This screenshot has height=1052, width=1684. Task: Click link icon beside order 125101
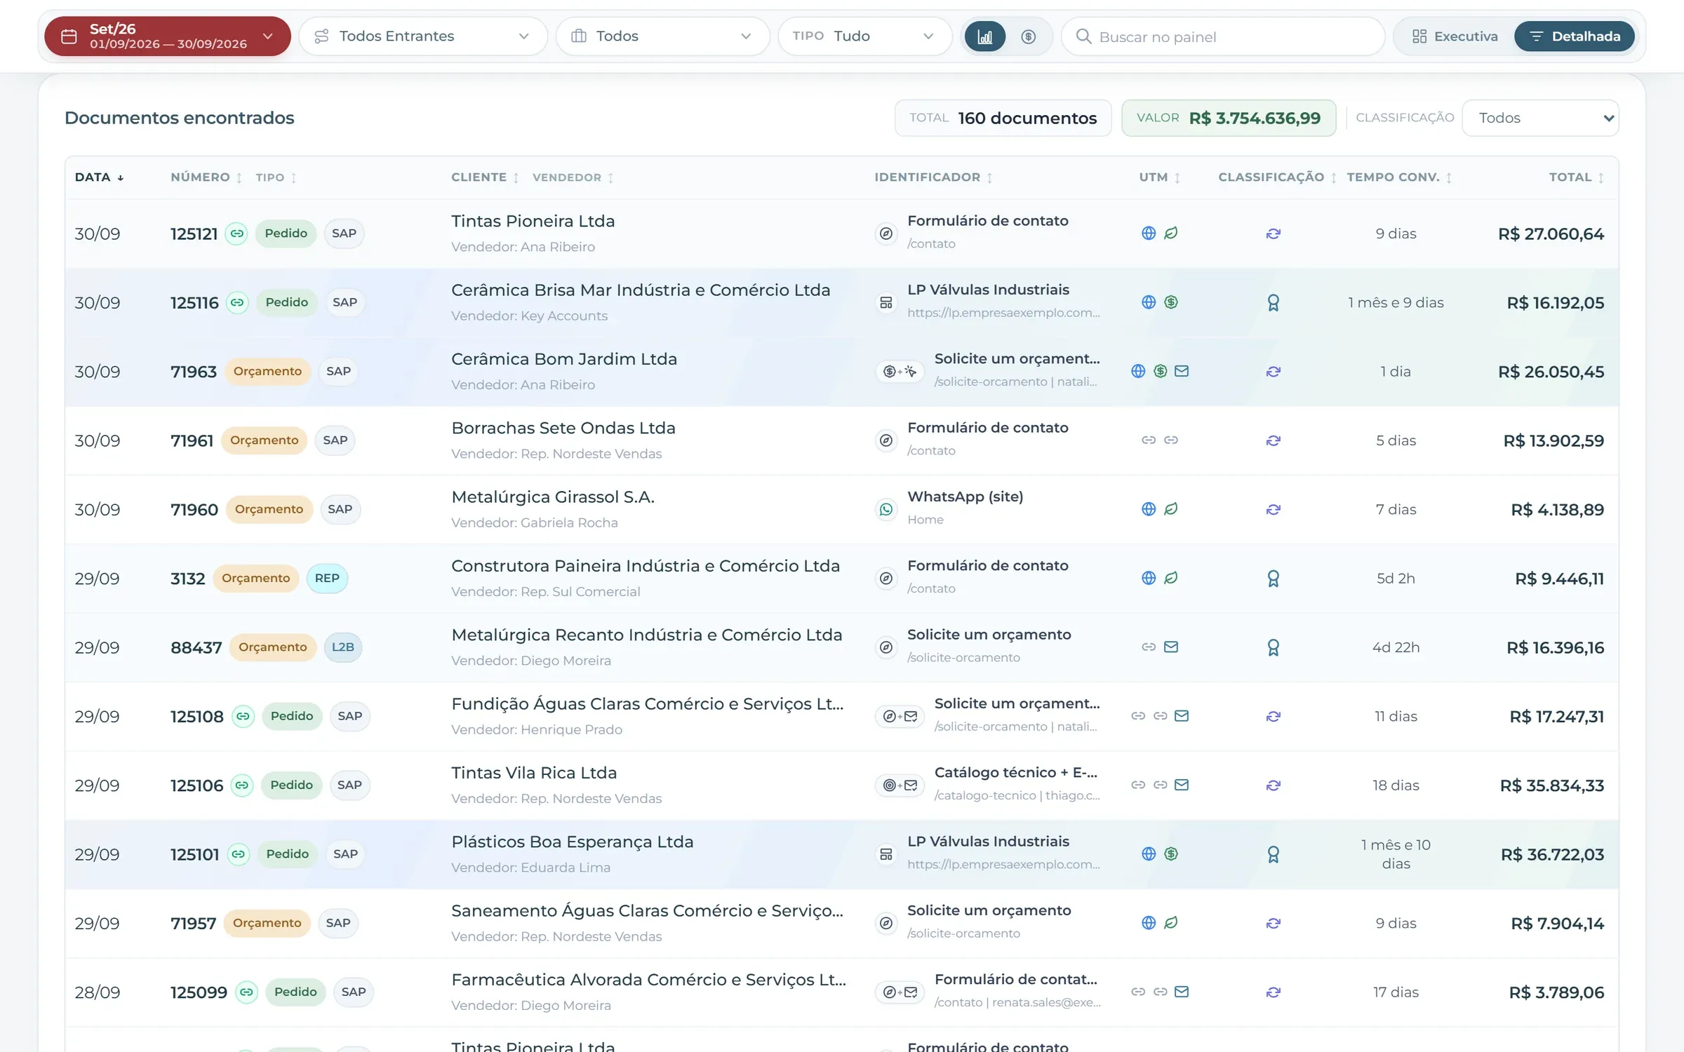(x=239, y=854)
